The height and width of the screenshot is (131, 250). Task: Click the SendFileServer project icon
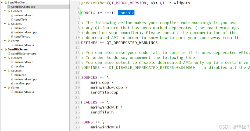coord(6,49)
